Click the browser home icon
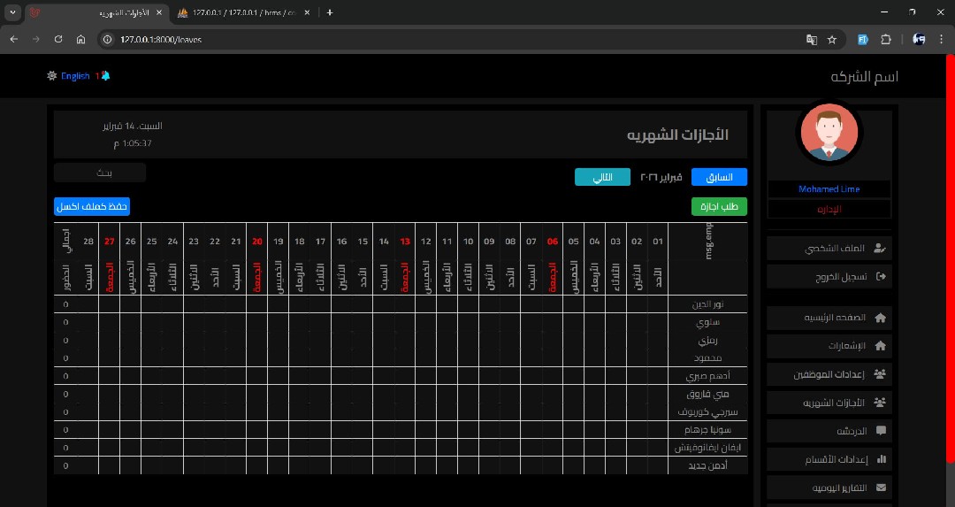Viewport: 955px width, 507px height. coord(80,39)
